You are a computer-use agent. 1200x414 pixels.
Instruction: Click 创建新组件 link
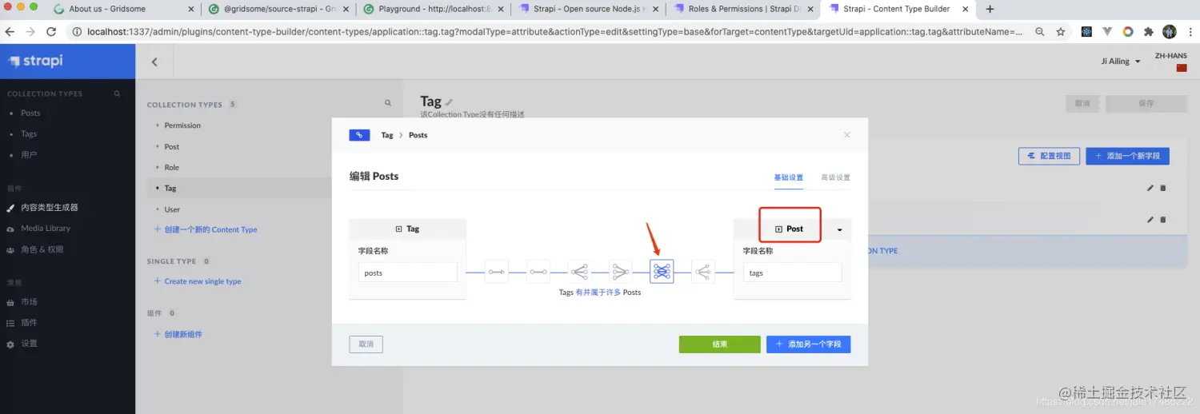(178, 334)
